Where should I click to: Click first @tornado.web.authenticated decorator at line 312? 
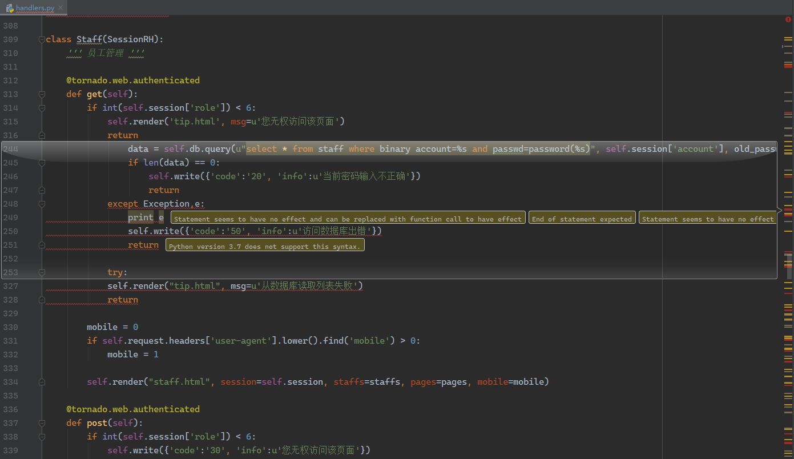[133, 80]
